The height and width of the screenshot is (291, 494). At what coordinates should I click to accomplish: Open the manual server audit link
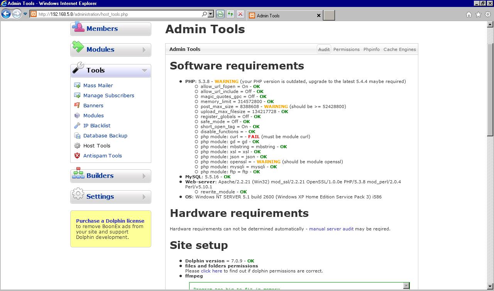coord(331,229)
